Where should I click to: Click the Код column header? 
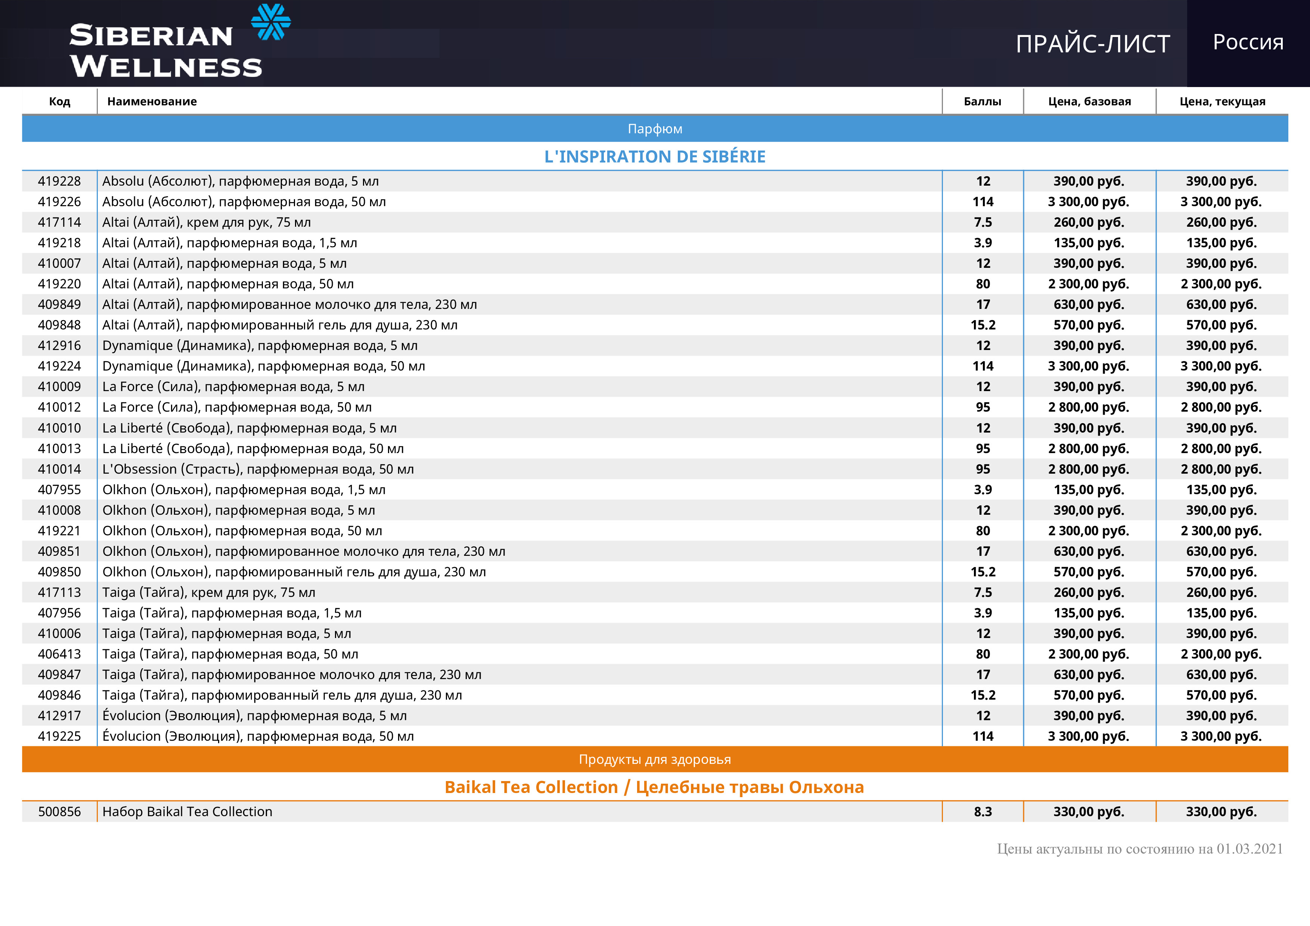(59, 102)
